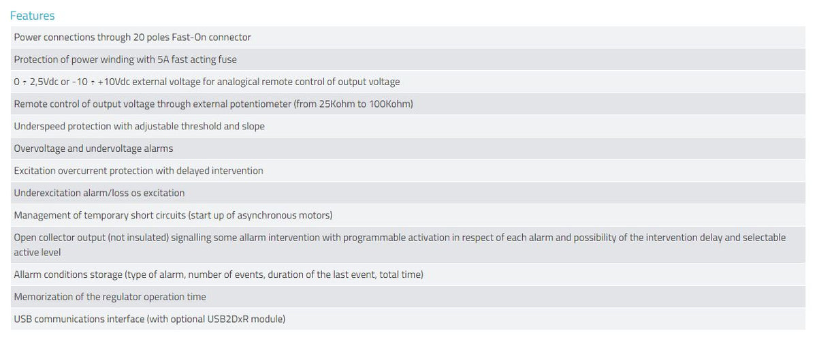Select the Open collector output feature row
Image resolution: width=817 pixels, height=350 pixels.
(399, 238)
